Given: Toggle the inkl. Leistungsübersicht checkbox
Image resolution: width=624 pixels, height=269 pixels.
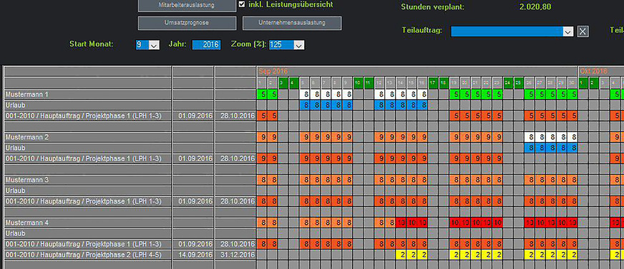Looking at the screenshot, I should (x=242, y=4).
